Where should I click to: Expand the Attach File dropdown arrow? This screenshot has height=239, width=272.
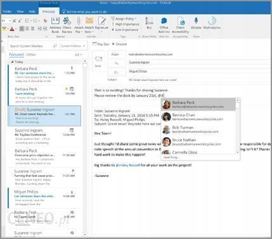[x=81, y=32]
